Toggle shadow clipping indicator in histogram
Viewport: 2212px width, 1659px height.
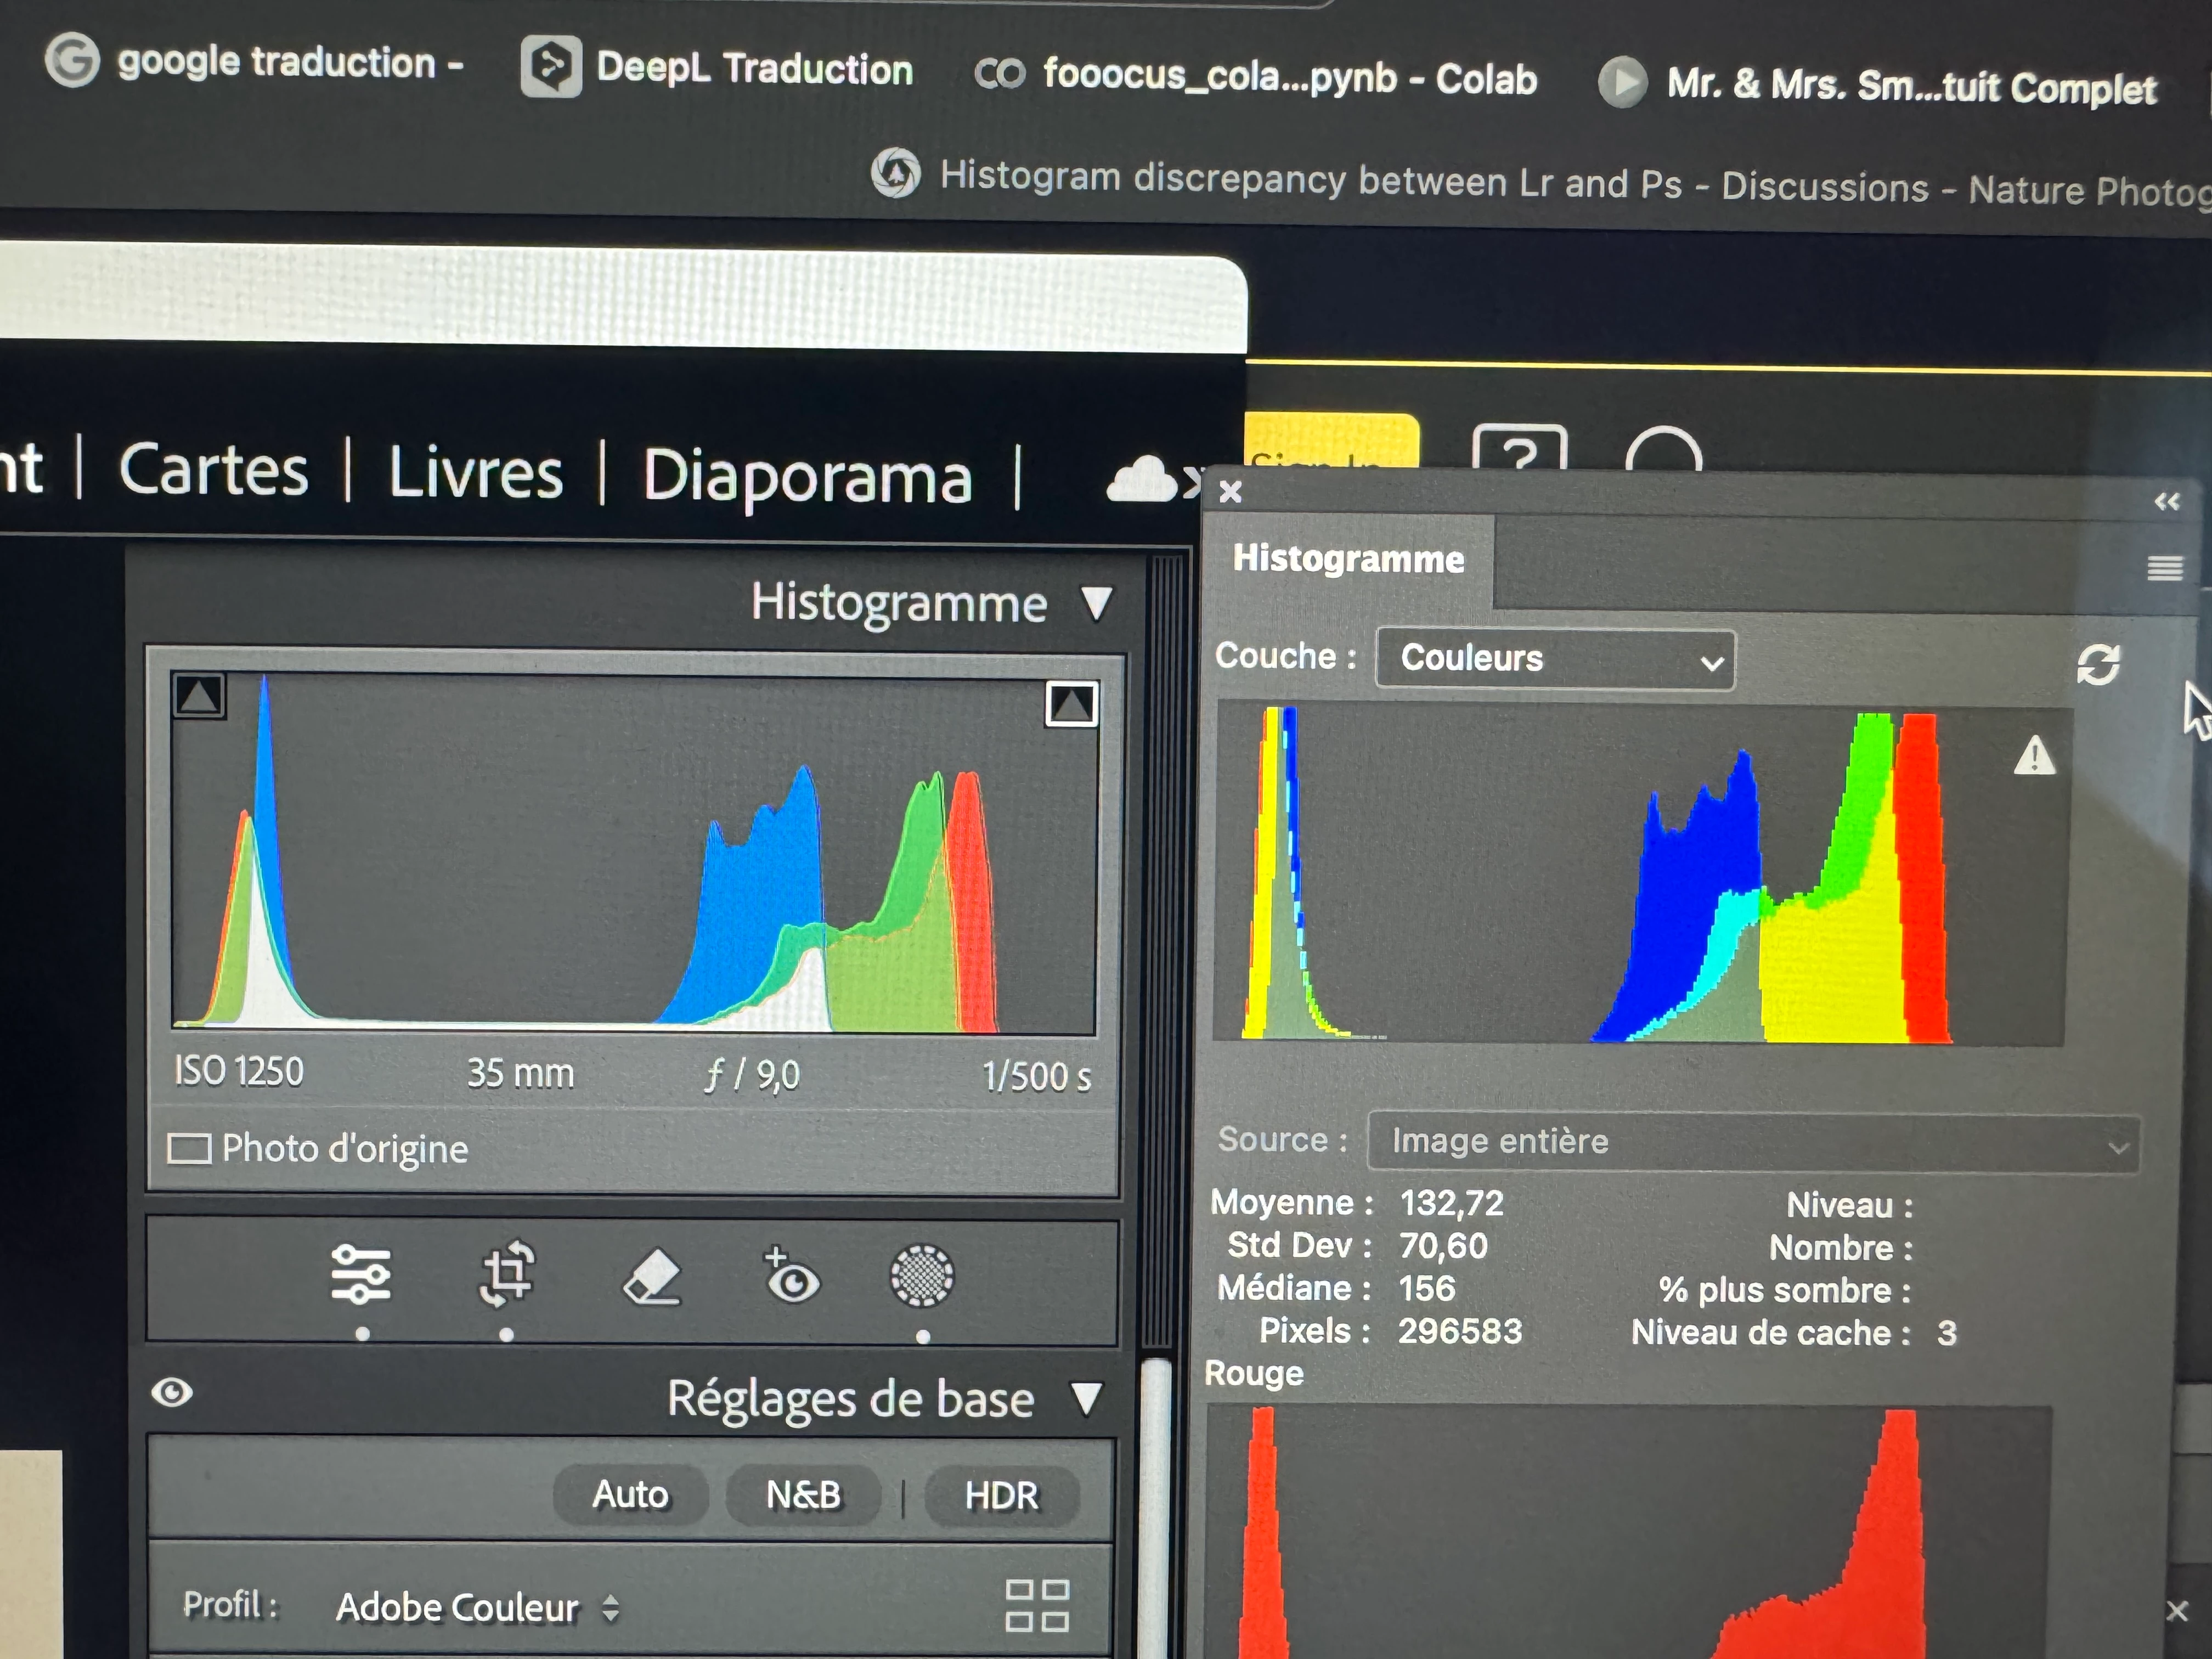coord(199,695)
